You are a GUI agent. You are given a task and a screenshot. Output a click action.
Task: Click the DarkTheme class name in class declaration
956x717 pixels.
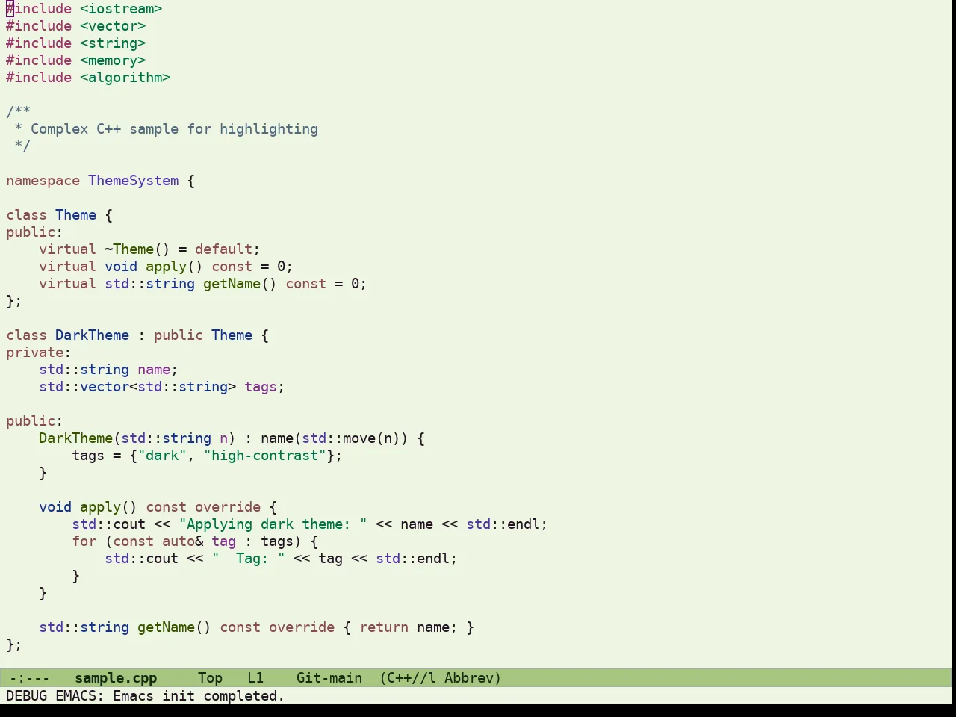[x=92, y=335]
